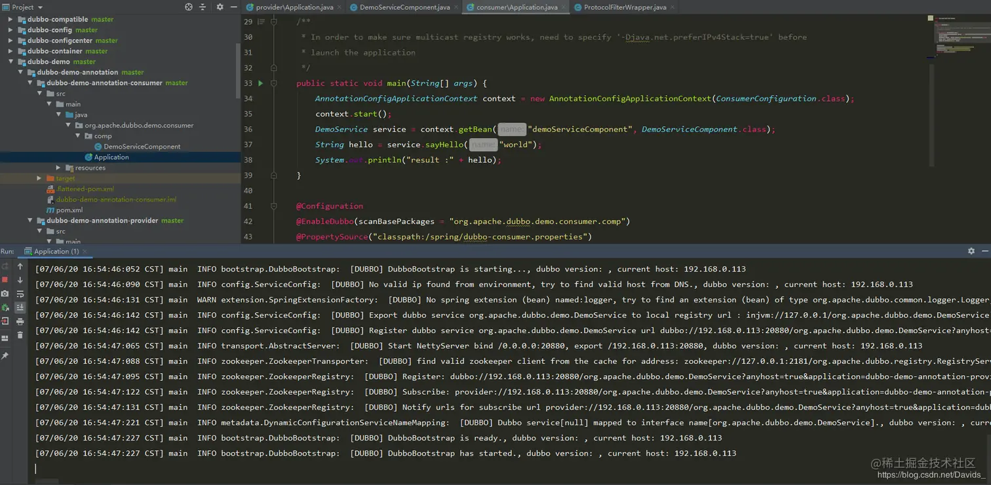Switch to provider\Application.java tab
The width and height of the screenshot is (991, 485).
294,7
